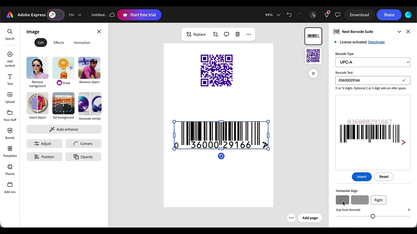Choose Remove object tool
Viewport: 417px width, 234px height.
[x=89, y=71]
